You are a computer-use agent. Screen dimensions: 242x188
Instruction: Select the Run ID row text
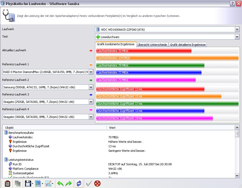(x=17, y=164)
